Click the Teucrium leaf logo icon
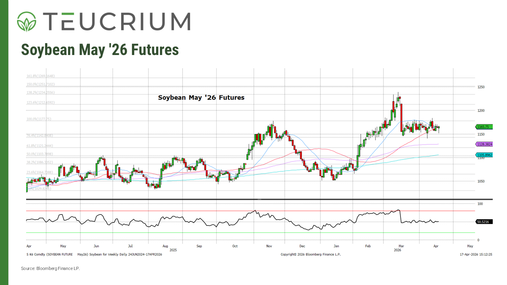The height and width of the screenshot is (285, 507). coord(25,22)
